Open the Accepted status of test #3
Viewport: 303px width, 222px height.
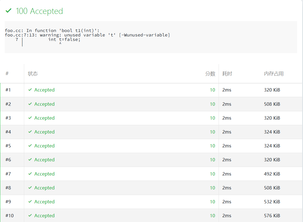[x=44, y=118]
